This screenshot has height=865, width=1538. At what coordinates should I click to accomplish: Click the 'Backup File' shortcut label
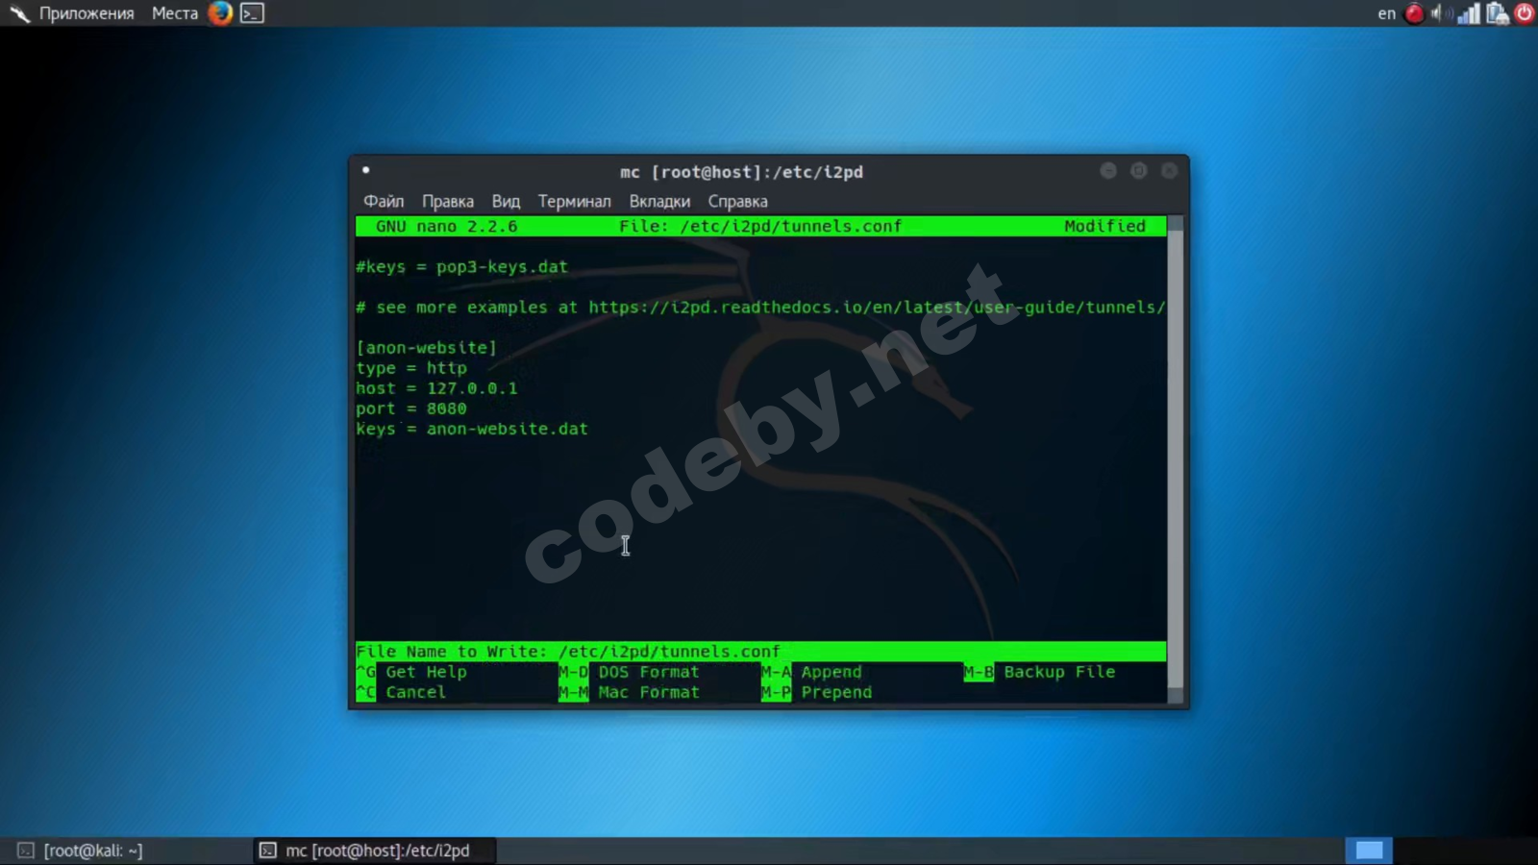[x=1059, y=672]
